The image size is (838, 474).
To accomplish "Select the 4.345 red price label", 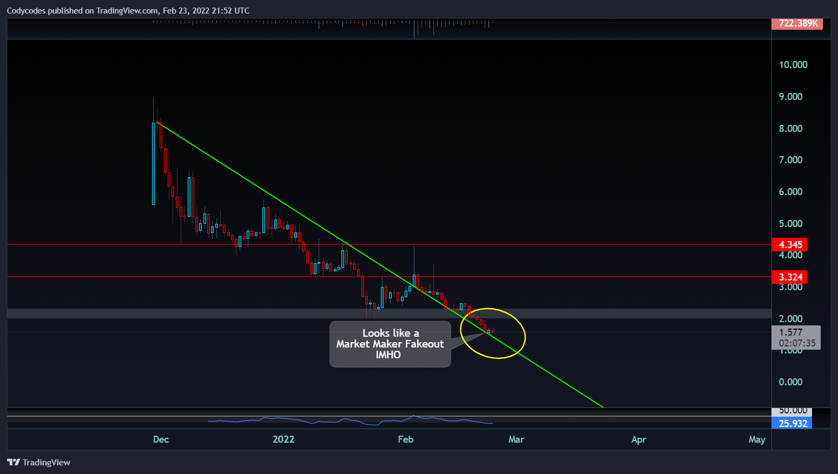I will 790,245.
